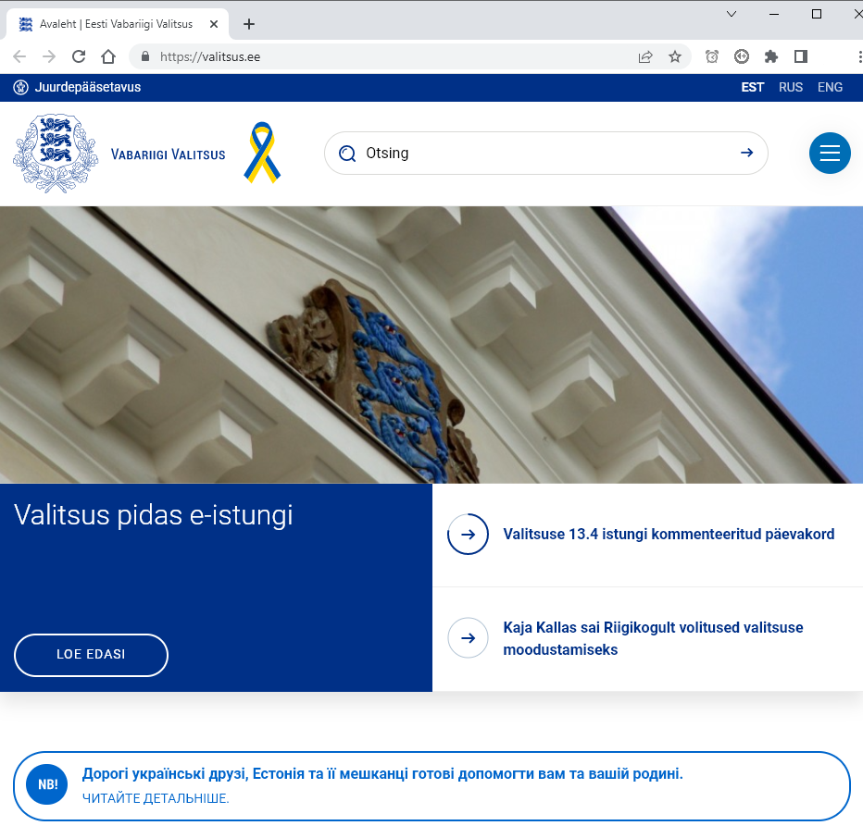Click the Estonian coat of arms logo
This screenshot has width=863, height=838.
click(56, 154)
